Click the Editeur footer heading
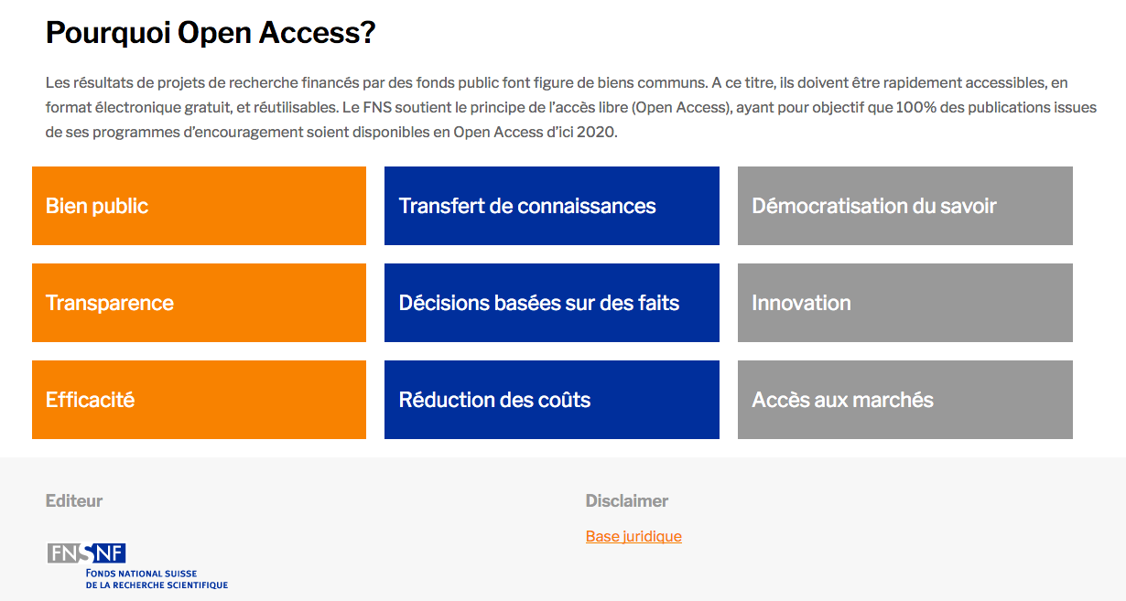Image resolution: width=1126 pixels, height=601 pixels. [x=74, y=500]
